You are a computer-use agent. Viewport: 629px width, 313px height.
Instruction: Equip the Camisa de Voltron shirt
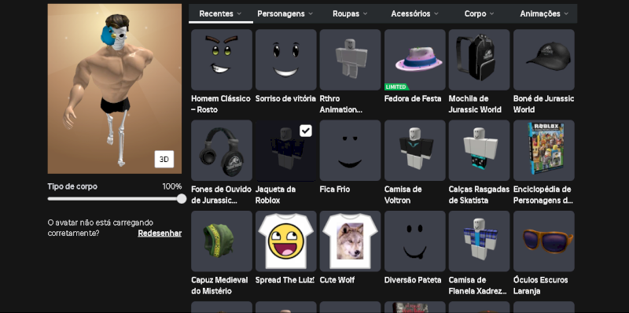[415, 150]
